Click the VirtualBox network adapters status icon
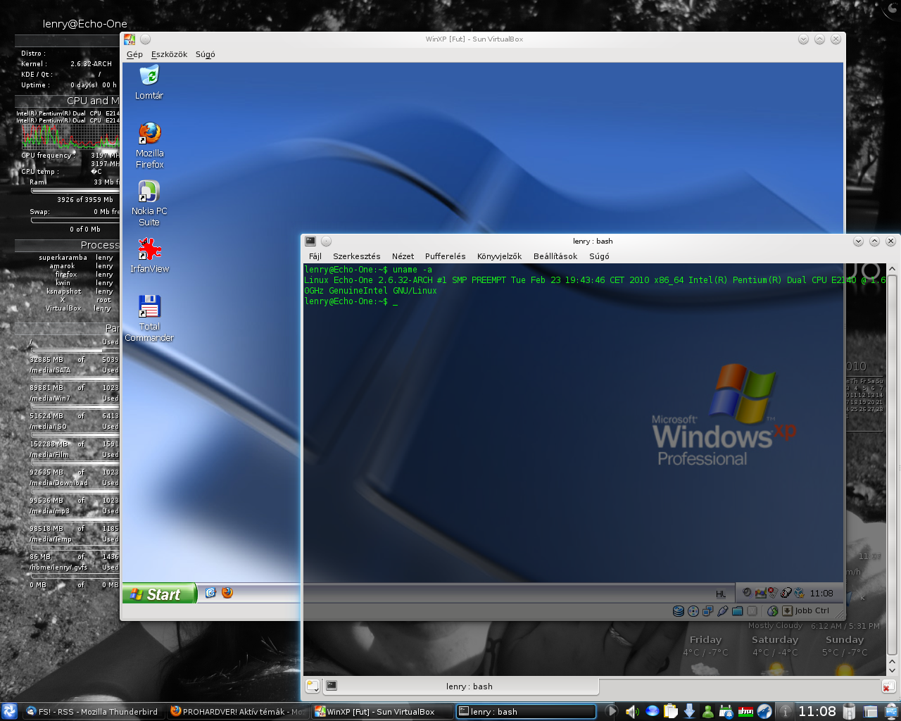This screenshot has width=901, height=721. click(708, 611)
